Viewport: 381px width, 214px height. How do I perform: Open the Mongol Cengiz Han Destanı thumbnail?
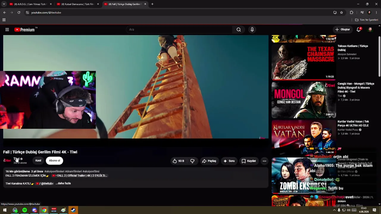304,100
